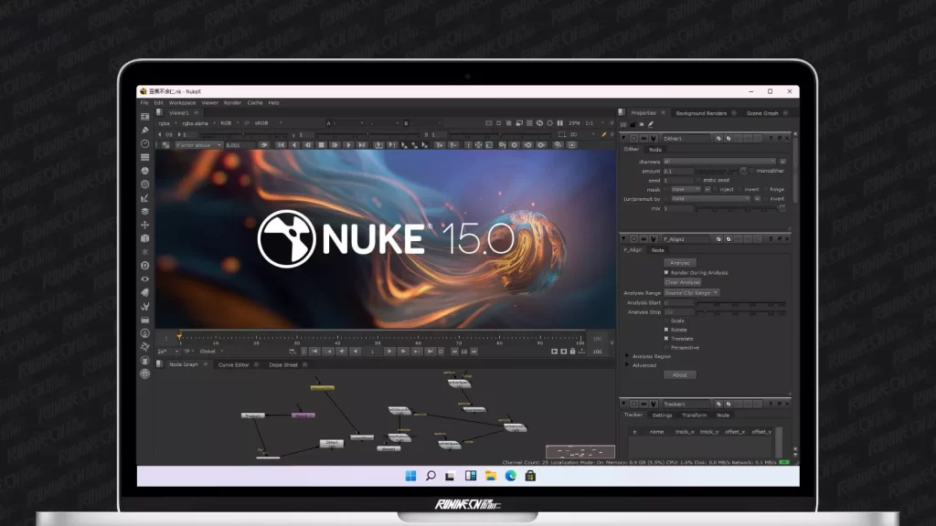Open the Transform nodes move icon
Viewport: 936px width, 526px height.
pos(144,225)
